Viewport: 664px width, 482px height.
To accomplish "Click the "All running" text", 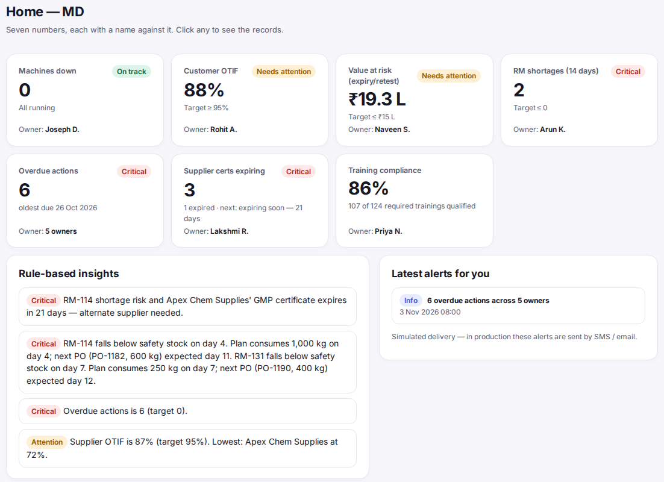I will click(37, 108).
